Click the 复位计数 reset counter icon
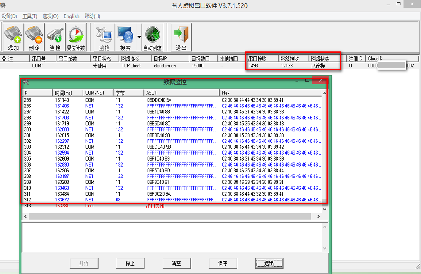The height and width of the screenshot is (274, 421). click(x=76, y=37)
